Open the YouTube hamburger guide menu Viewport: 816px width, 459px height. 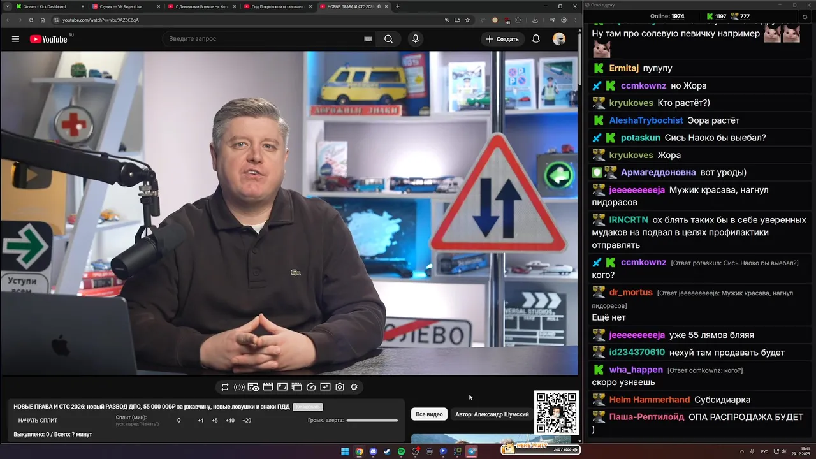click(15, 39)
